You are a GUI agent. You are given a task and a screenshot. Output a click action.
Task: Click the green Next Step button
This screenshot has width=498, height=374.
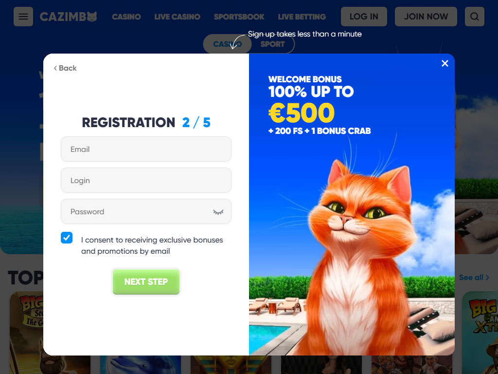tap(146, 282)
